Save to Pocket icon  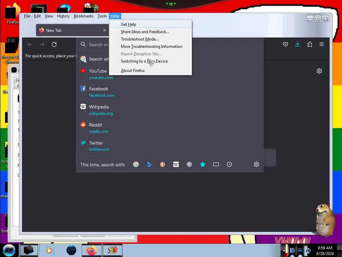pyautogui.click(x=286, y=45)
